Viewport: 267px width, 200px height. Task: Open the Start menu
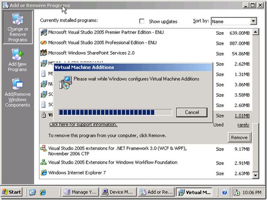click(x=11, y=192)
